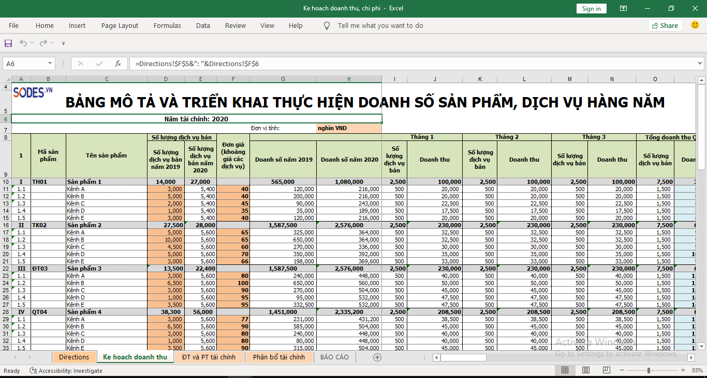This screenshot has width=707, height=378.
Task: Click the Tell me lightbulb icon
Action: [327, 25]
